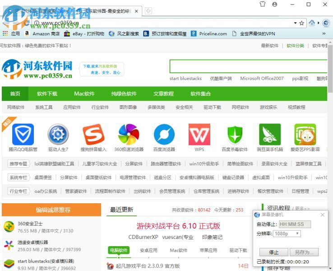Open the 百度浏览器 icon
The width and height of the screenshot is (333, 271).
point(164,134)
